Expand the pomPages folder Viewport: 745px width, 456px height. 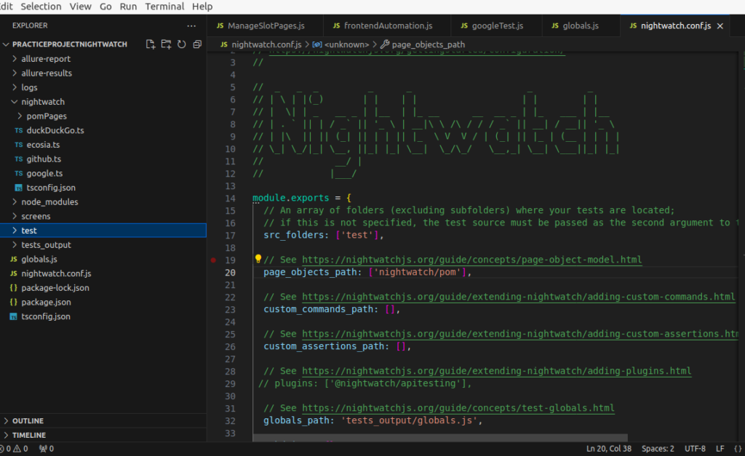click(x=47, y=116)
